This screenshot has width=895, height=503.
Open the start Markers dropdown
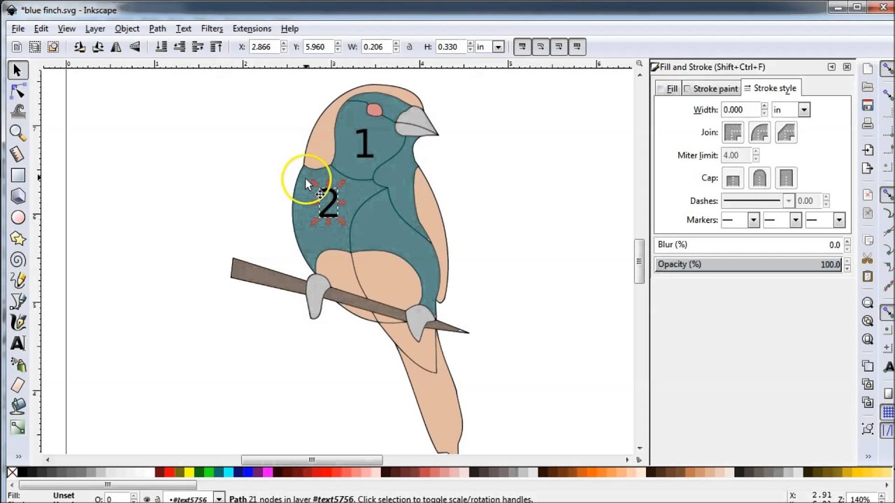740,220
